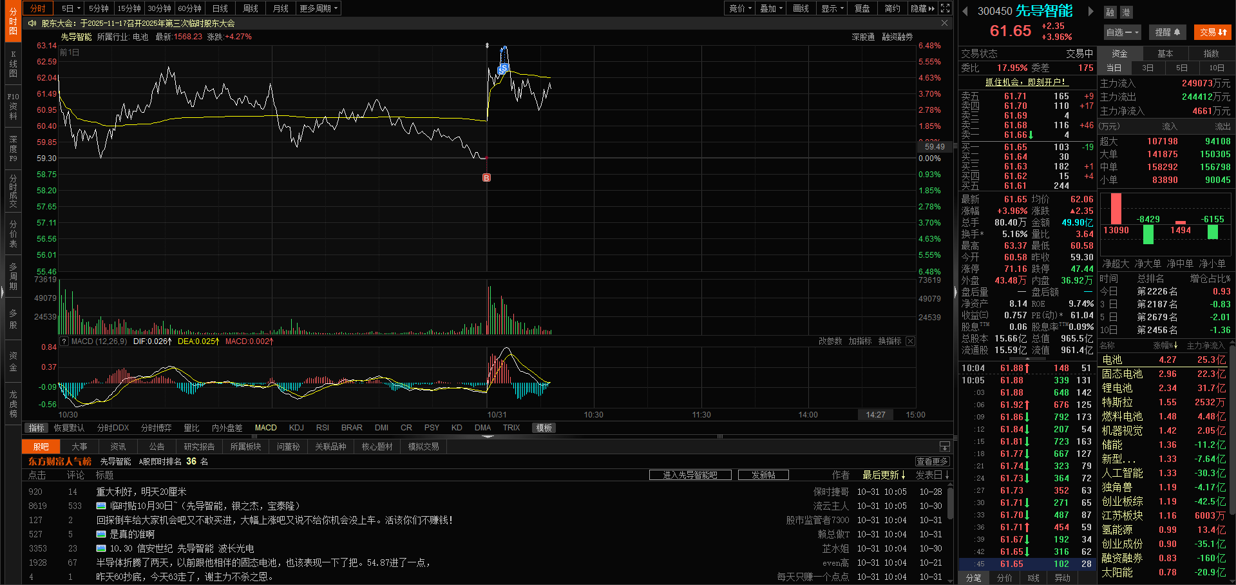Click 改参数 for MACD settings
The height and width of the screenshot is (585, 1236).
(830, 341)
